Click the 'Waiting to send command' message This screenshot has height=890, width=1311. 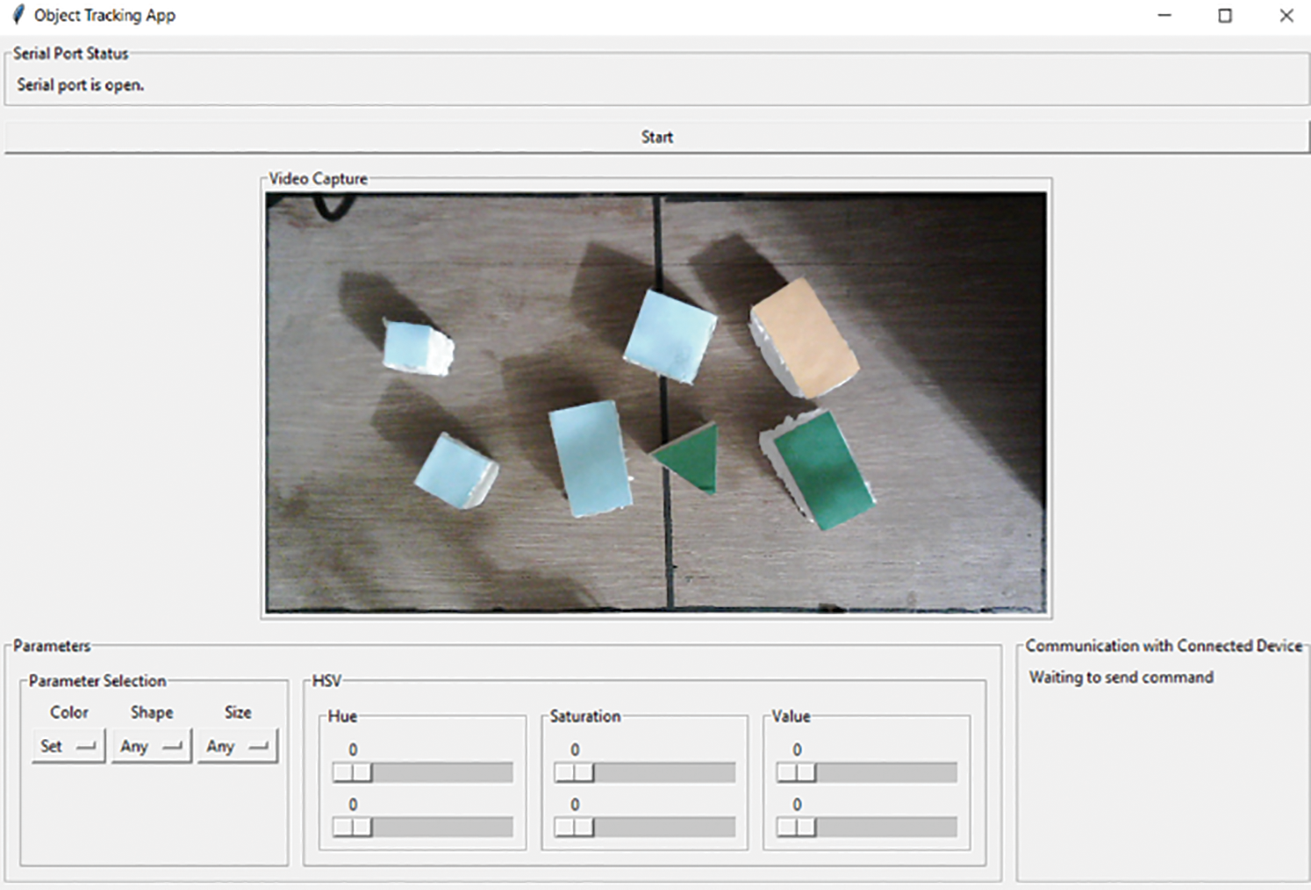pos(1121,678)
